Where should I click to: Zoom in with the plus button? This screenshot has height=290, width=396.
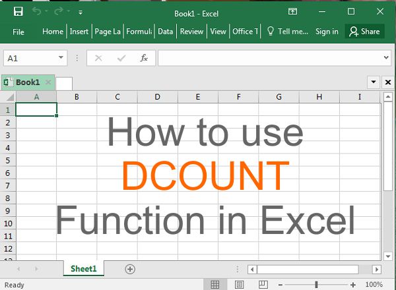[353, 285]
